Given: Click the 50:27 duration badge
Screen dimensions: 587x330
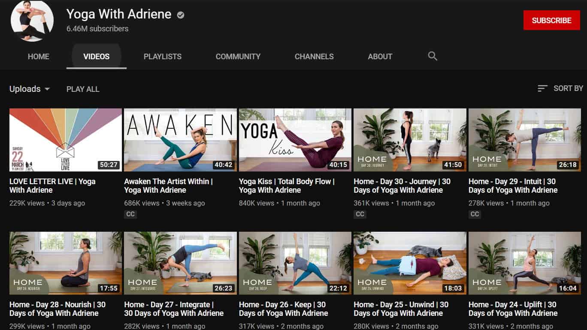Looking at the screenshot, I should click(109, 165).
